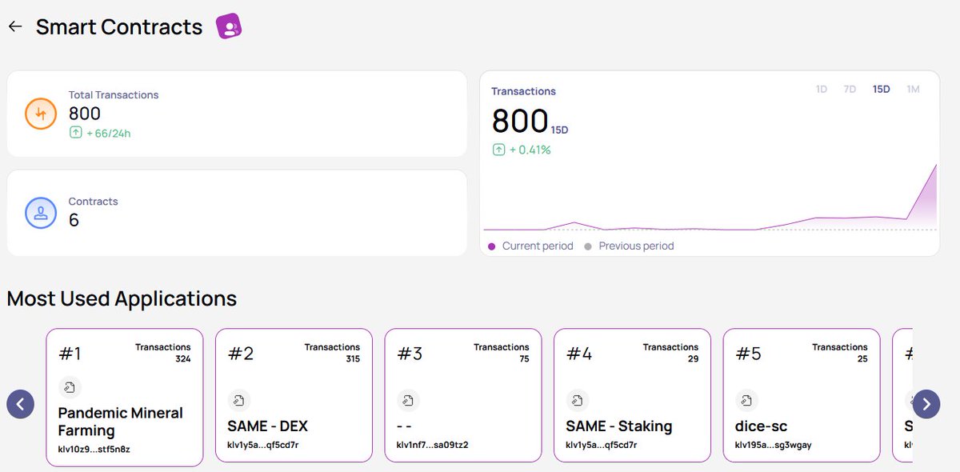This screenshot has height=472, width=960.
Task: Select the 15D chart range
Action: 881,89
